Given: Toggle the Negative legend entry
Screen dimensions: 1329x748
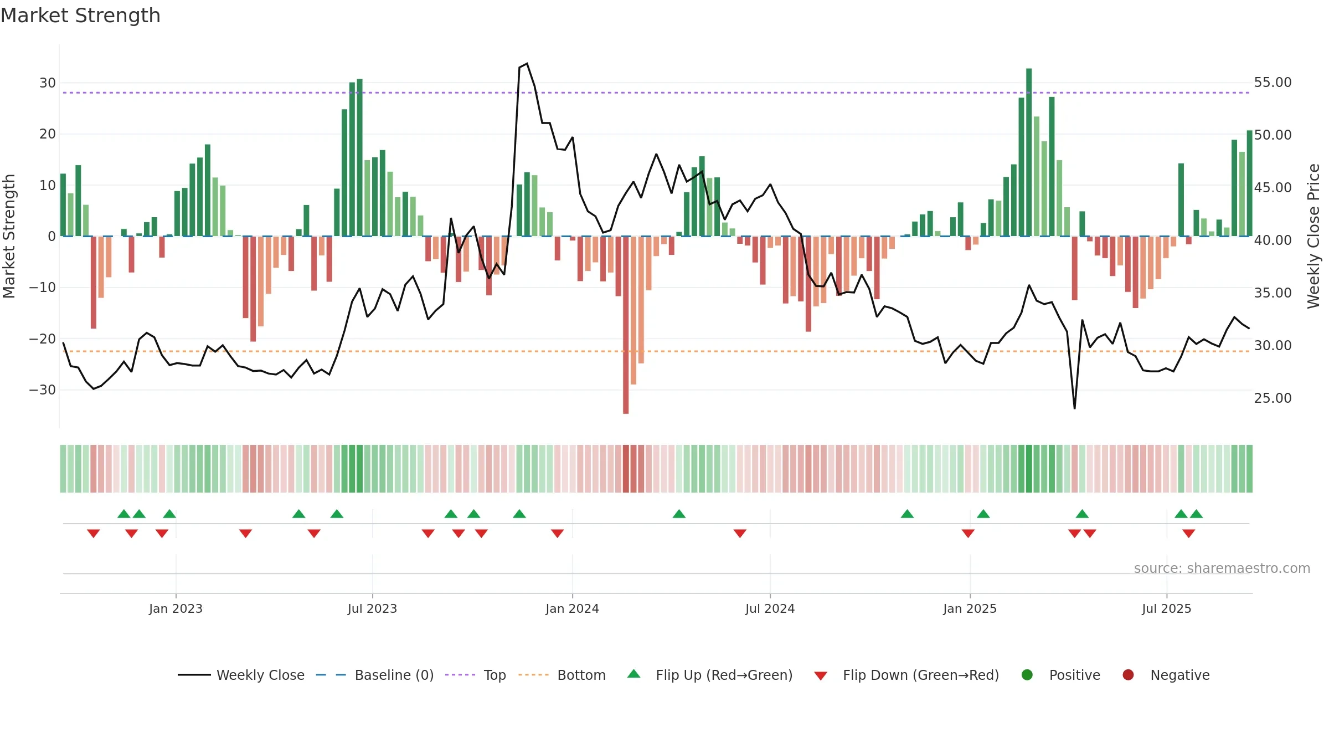Looking at the screenshot, I should pyautogui.click(x=1166, y=675).
